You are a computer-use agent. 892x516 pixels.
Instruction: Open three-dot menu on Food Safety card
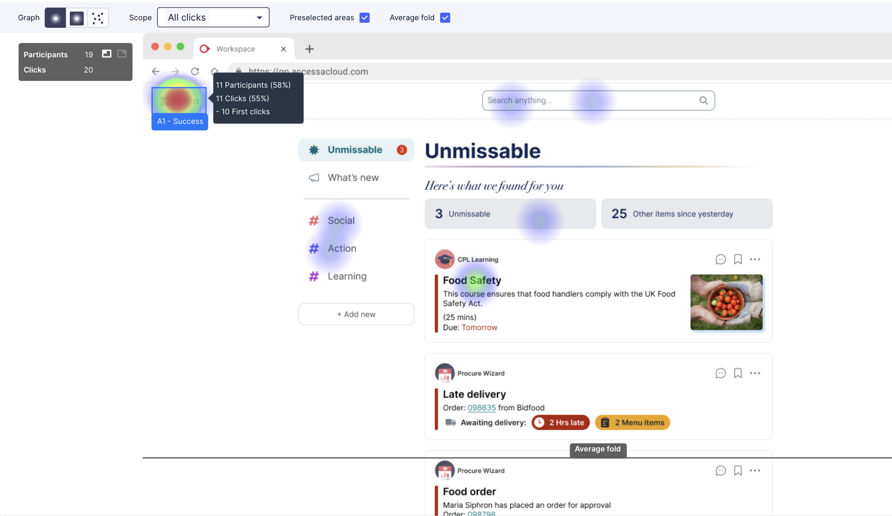(x=755, y=259)
